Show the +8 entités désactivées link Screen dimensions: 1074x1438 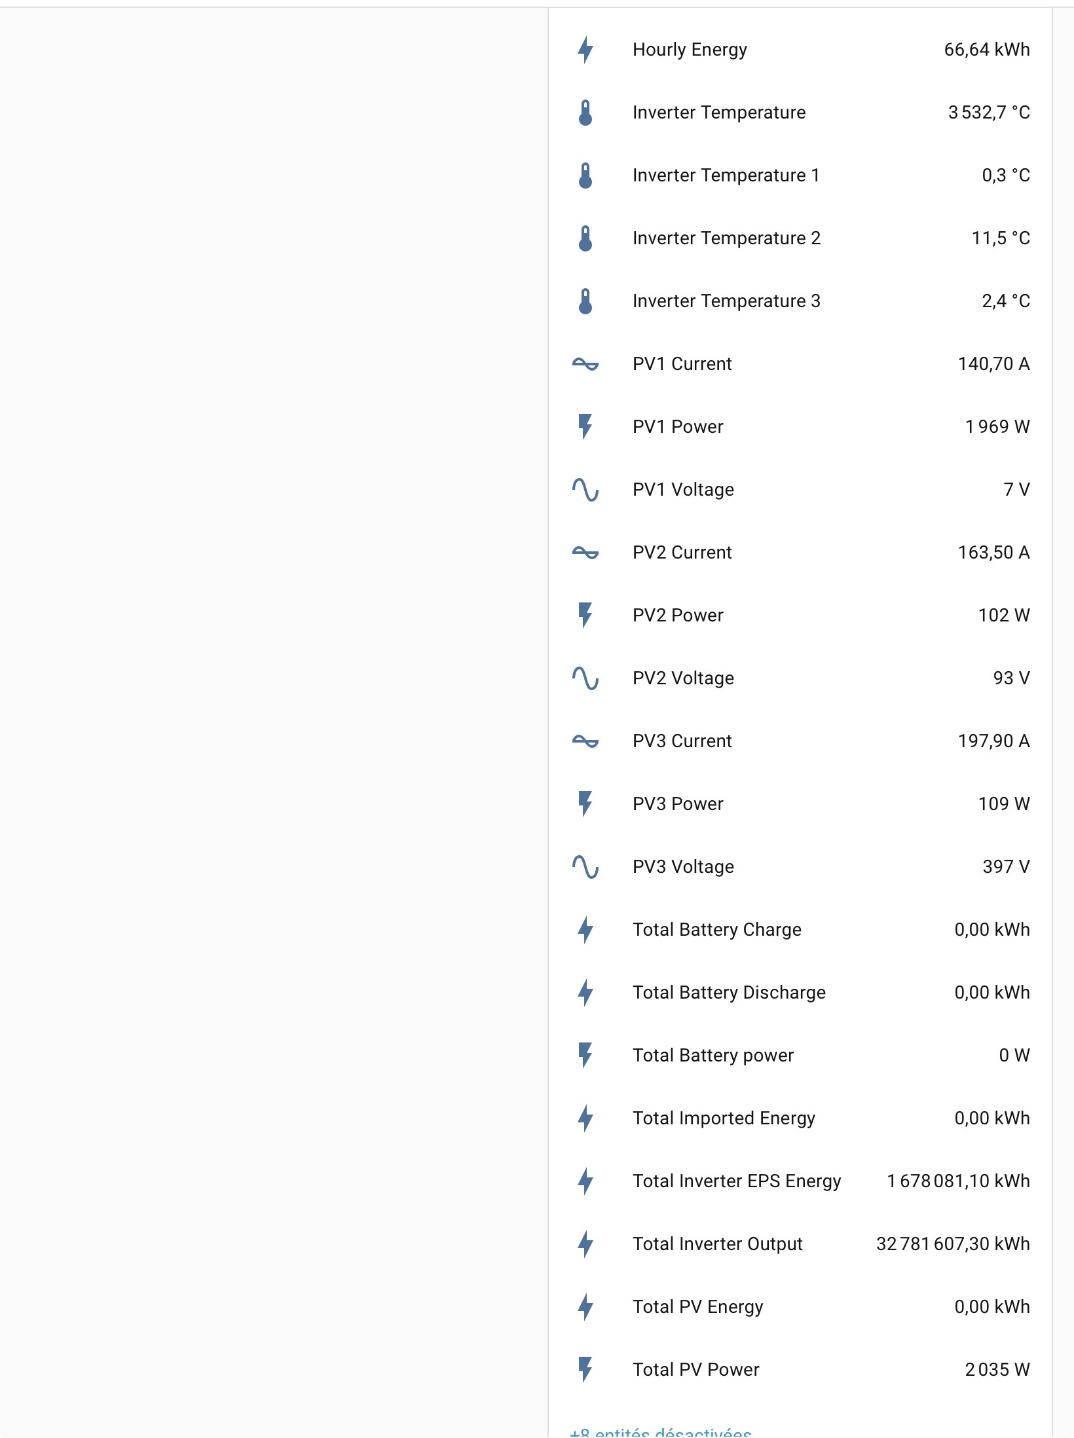click(x=661, y=1431)
